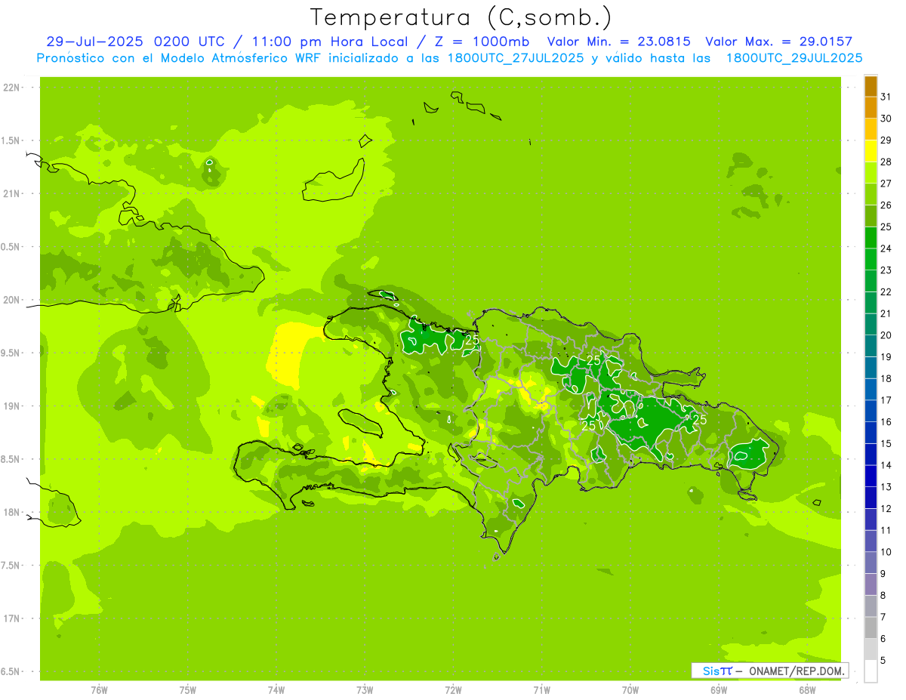Click the 19N latitude axis label
Image resolution: width=906 pixels, height=700 pixels.
(11, 406)
